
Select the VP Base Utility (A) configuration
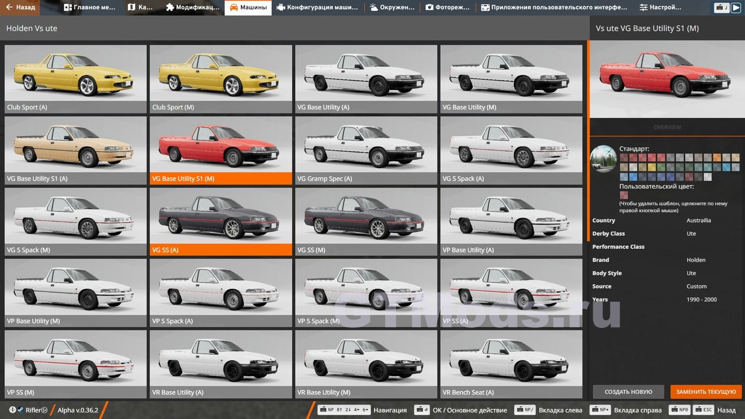coord(512,222)
